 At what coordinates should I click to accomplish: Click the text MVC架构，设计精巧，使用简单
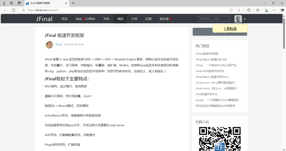coord(66,86)
